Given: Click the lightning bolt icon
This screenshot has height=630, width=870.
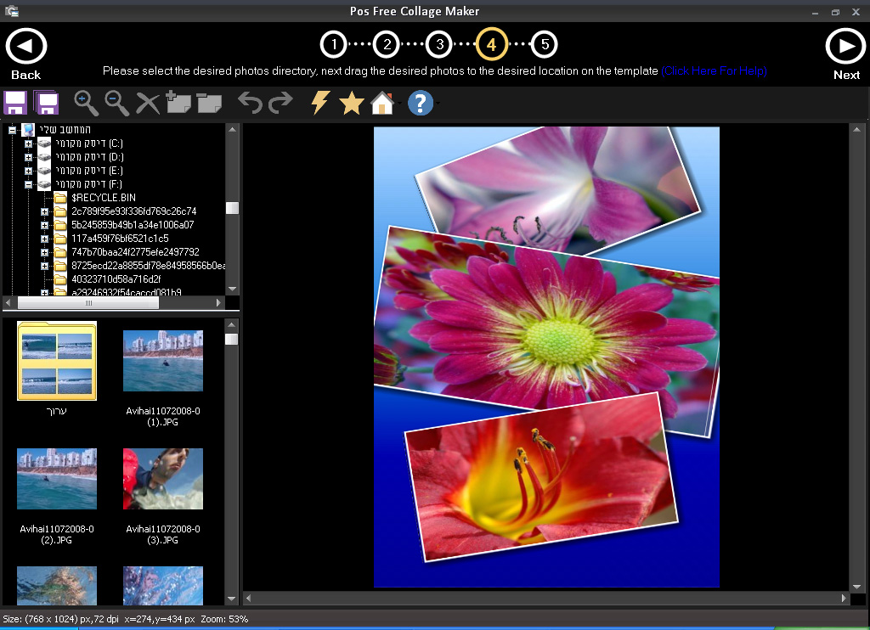Looking at the screenshot, I should (319, 103).
